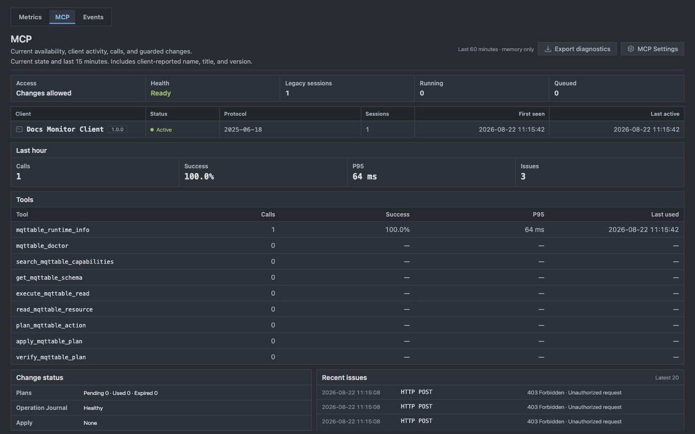Click the Last used column header
695x434 pixels.
(x=665, y=214)
